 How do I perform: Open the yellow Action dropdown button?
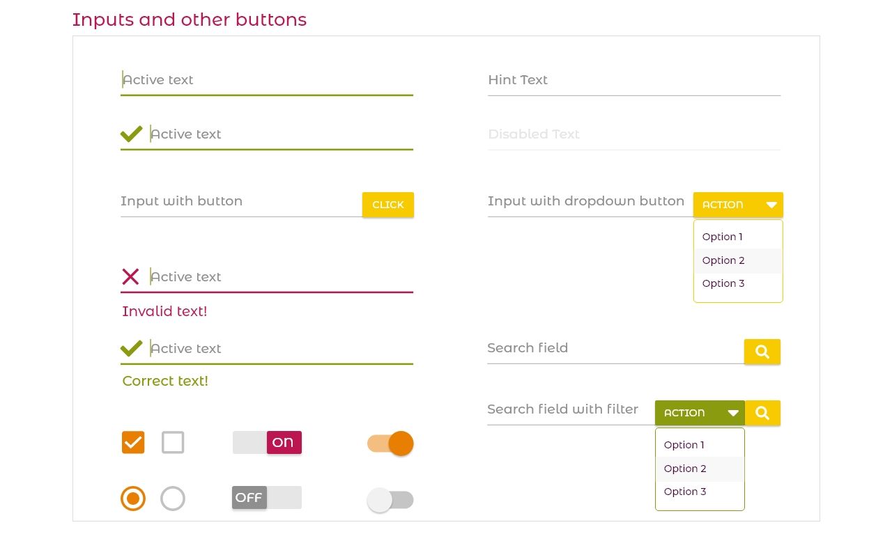[x=738, y=205]
